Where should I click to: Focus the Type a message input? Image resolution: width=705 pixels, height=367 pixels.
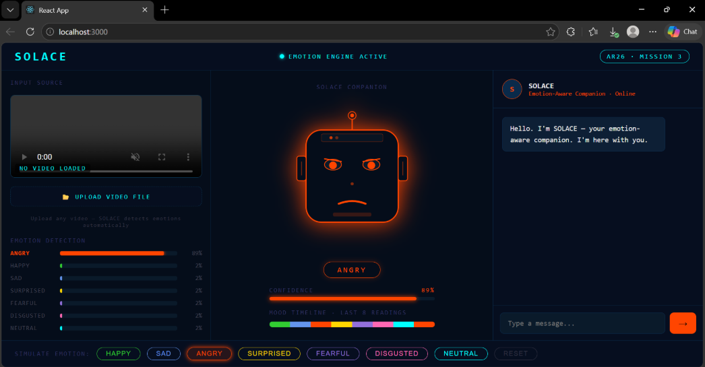click(x=582, y=323)
